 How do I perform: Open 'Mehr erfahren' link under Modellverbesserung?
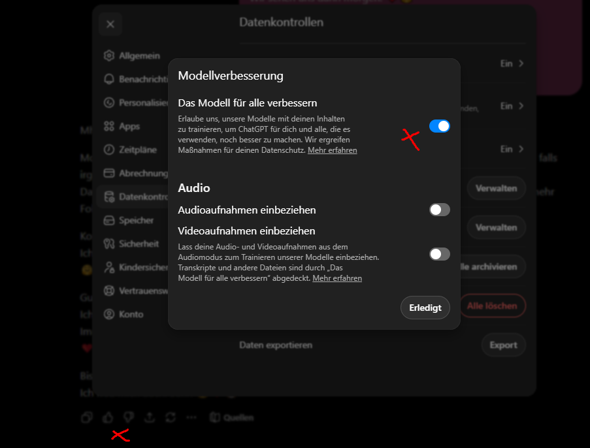(333, 150)
